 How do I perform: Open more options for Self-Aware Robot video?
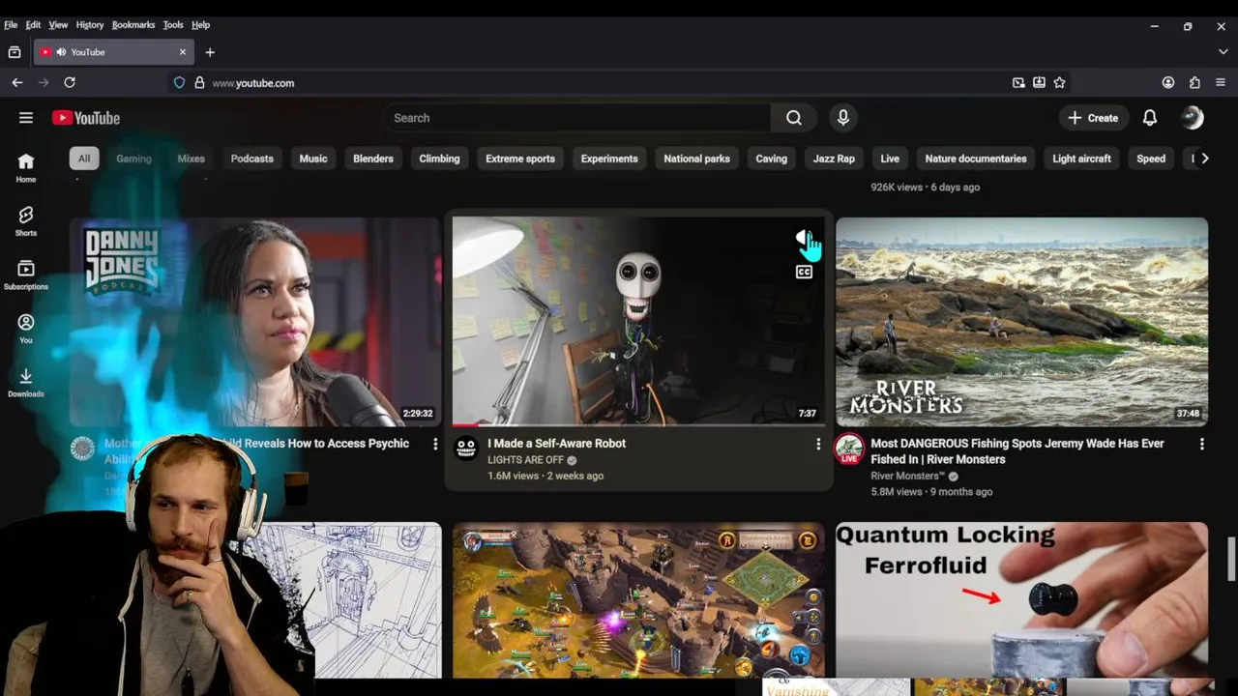(818, 444)
